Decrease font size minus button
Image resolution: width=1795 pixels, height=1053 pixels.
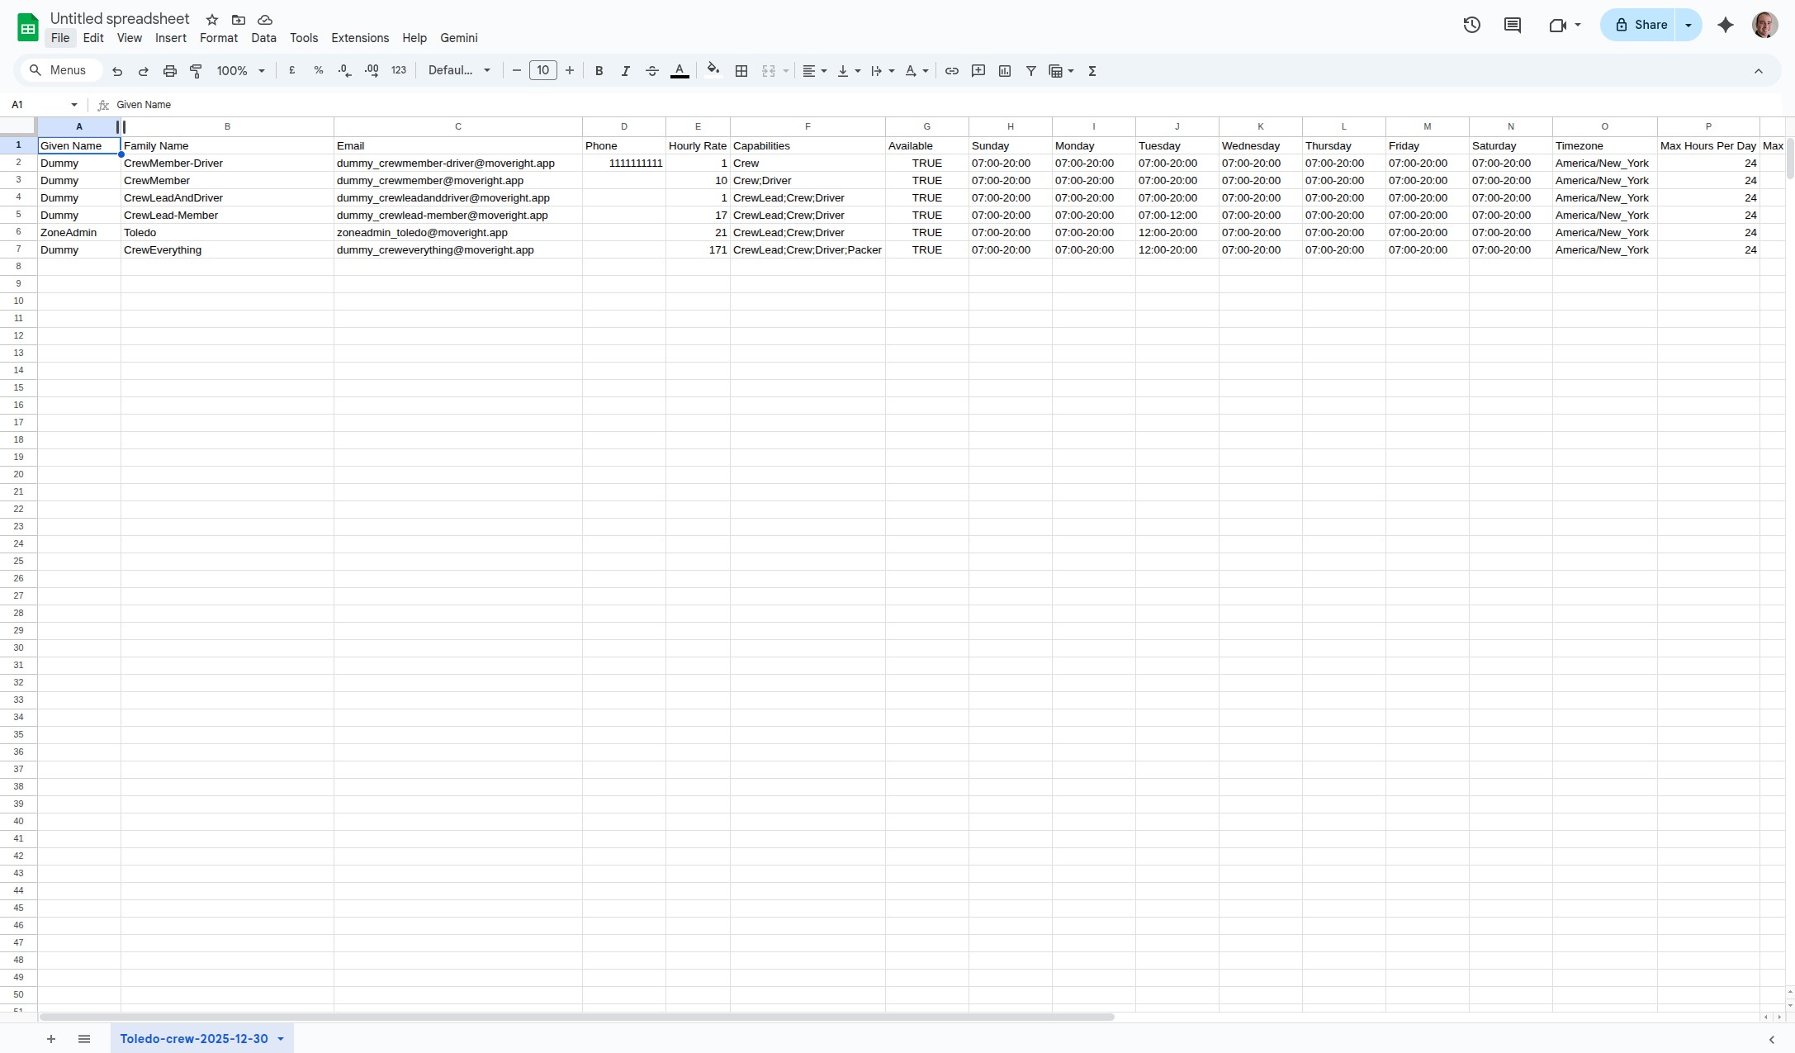517,71
